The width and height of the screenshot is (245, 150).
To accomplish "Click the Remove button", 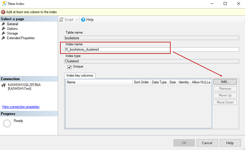I will 225,89.
